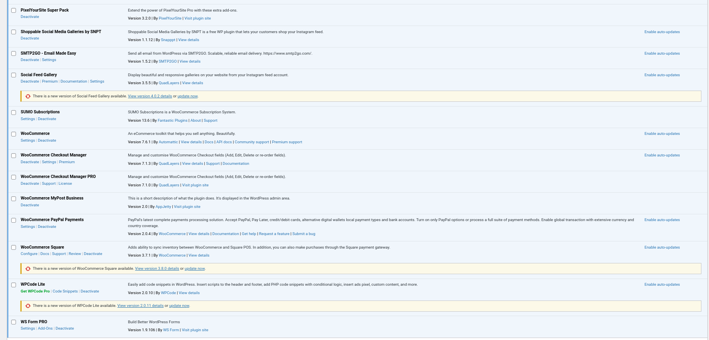View version 4.0.2 details for Social Feed Gallery
The height and width of the screenshot is (340, 709).
click(x=150, y=96)
